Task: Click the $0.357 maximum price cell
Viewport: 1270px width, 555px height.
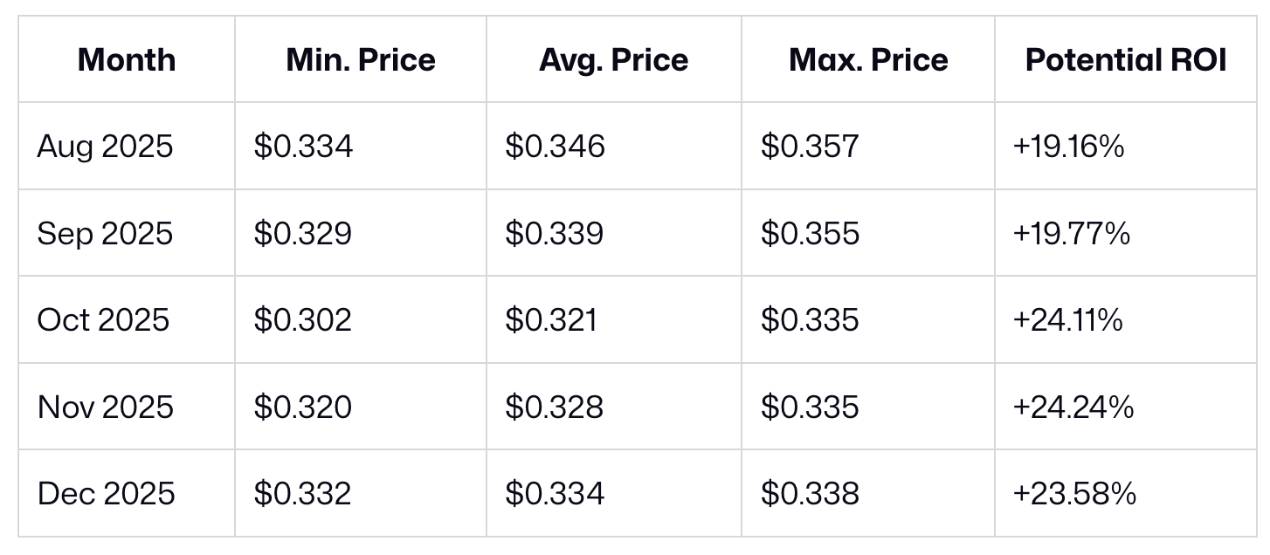Action: click(x=810, y=147)
